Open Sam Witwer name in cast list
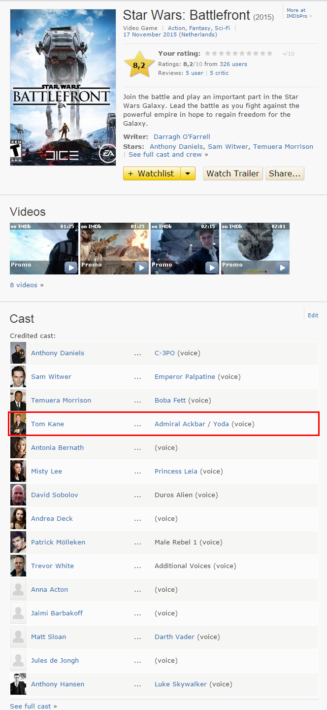This screenshot has height=710, width=327. click(x=51, y=376)
